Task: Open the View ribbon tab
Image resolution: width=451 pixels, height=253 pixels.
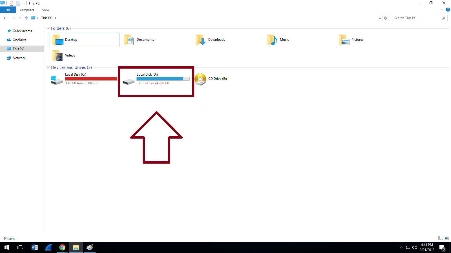Action: 46,10
